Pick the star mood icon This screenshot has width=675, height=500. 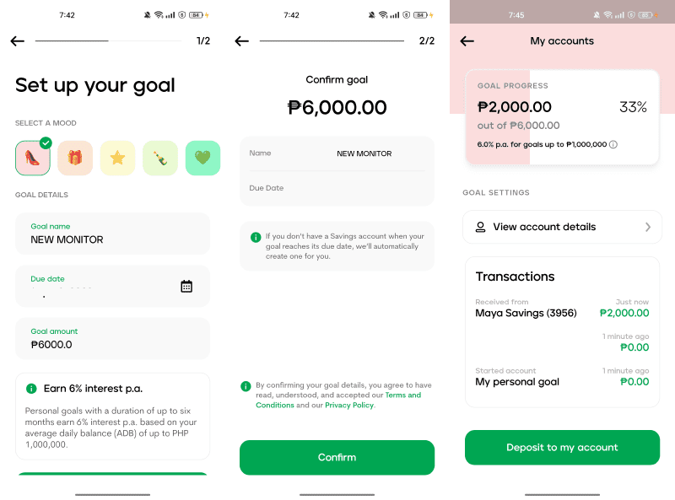[117, 158]
